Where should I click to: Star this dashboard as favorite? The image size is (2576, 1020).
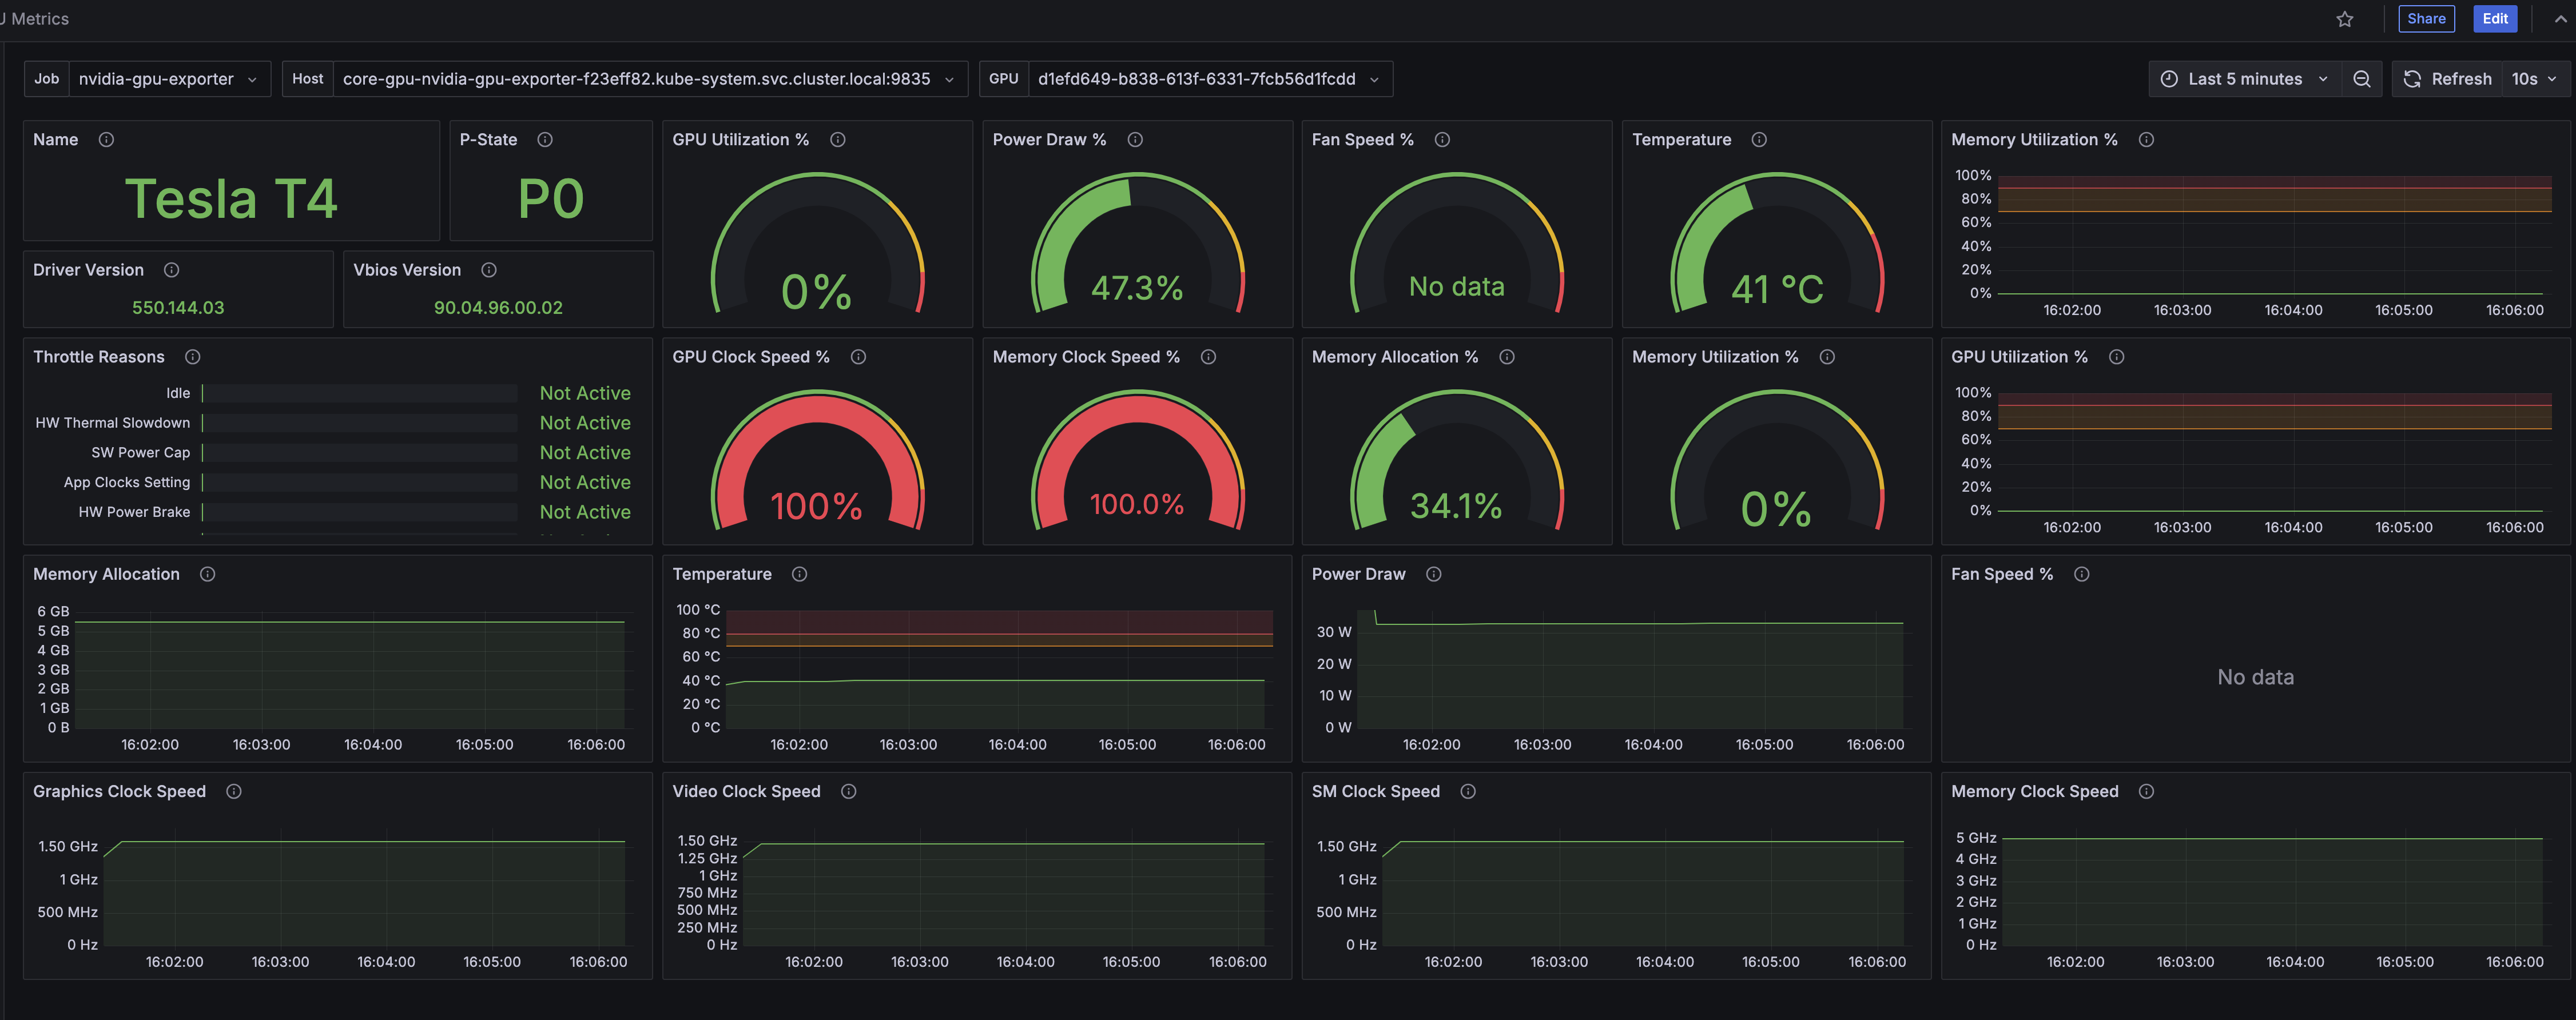click(2344, 19)
